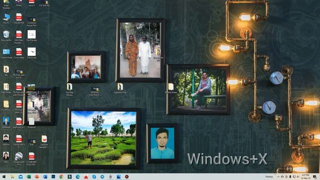The width and height of the screenshot is (320, 180).
Task: Launch PowerPoint from the taskbar
Action: [x=37, y=176]
